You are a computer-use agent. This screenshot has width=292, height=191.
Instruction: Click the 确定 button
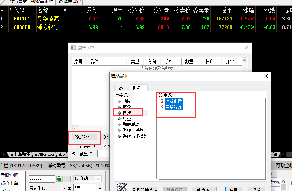234,189
